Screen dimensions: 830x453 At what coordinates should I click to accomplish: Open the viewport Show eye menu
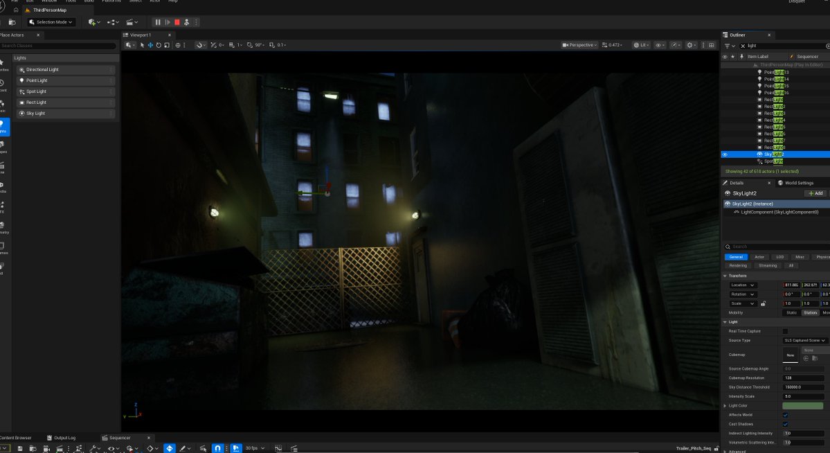[x=660, y=45]
